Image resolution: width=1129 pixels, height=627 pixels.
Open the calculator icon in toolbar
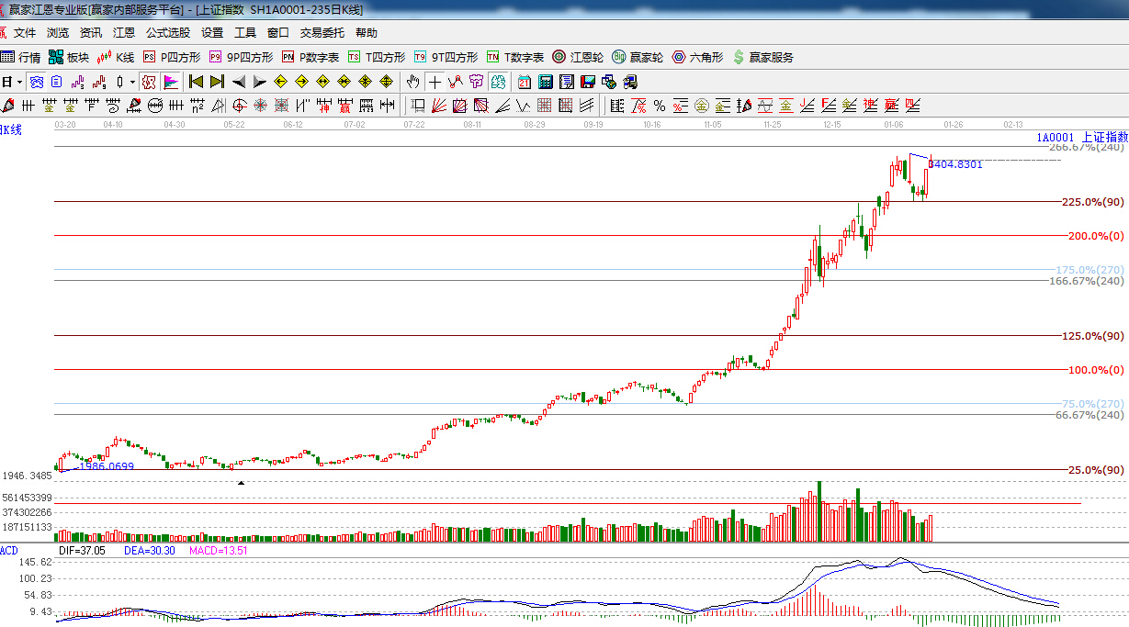click(x=545, y=82)
